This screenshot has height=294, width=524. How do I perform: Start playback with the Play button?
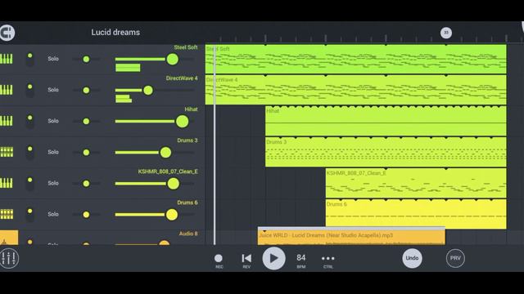coord(273,258)
